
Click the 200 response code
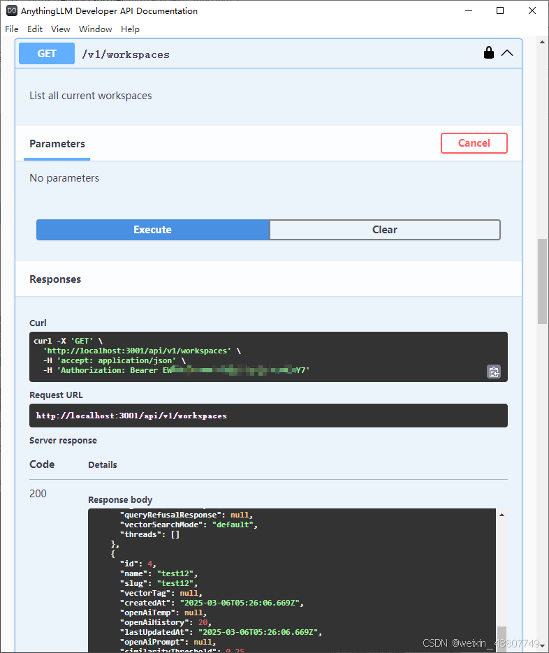(x=38, y=494)
